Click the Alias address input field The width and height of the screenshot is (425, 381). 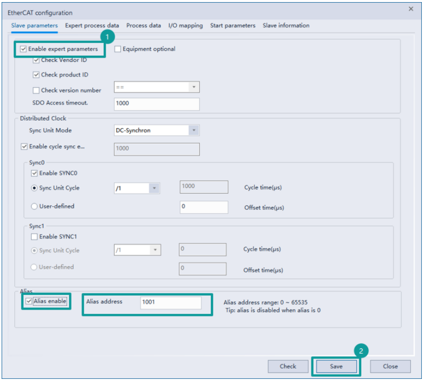(x=170, y=303)
